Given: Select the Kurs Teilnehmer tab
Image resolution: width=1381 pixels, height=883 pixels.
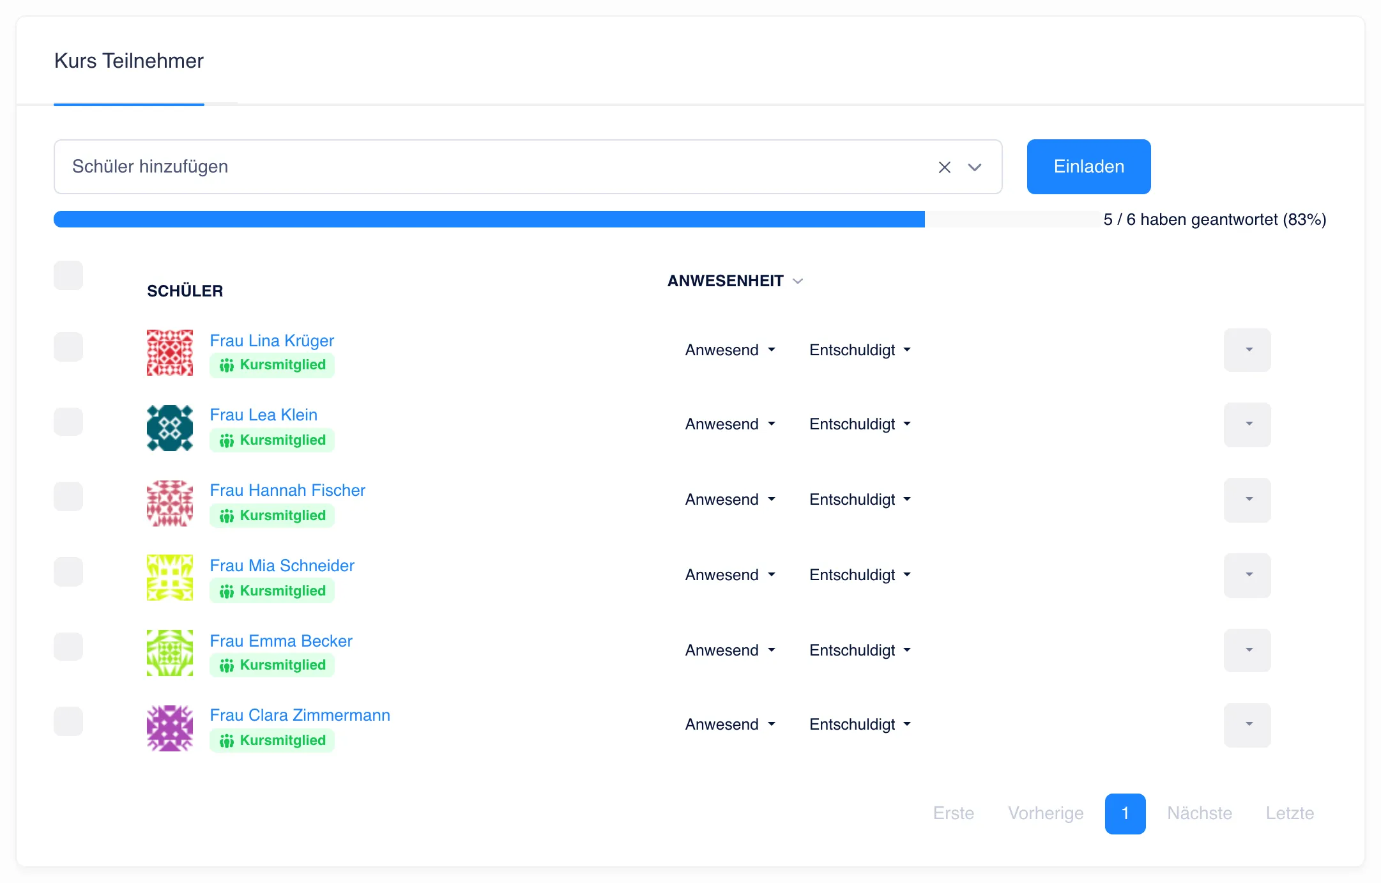Looking at the screenshot, I should [x=129, y=61].
